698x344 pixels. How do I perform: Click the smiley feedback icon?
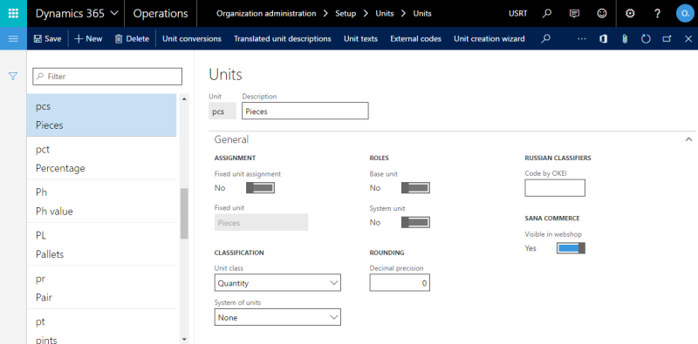click(x=602, y=13)
